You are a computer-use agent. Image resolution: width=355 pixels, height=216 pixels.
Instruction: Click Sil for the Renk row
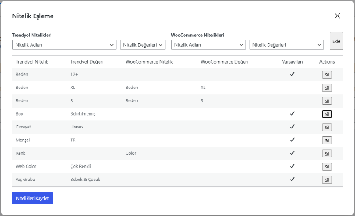click(327, 154)
